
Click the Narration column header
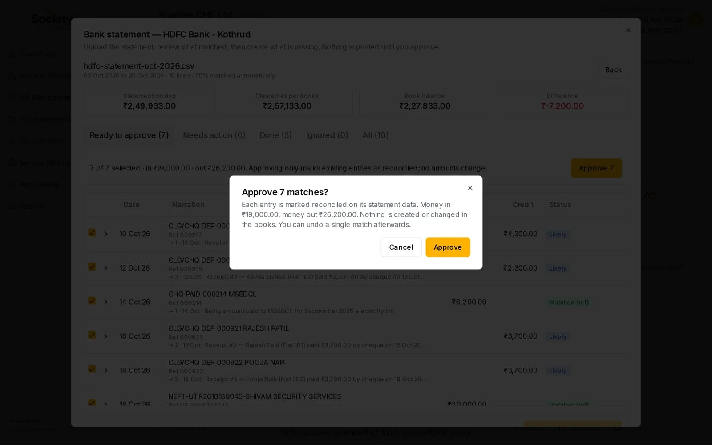(188, 205)
